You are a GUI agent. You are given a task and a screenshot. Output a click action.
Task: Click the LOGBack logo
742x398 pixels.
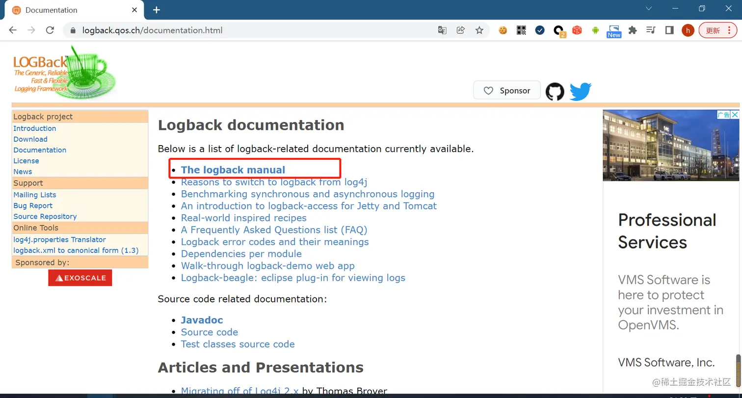click(64, 73)
